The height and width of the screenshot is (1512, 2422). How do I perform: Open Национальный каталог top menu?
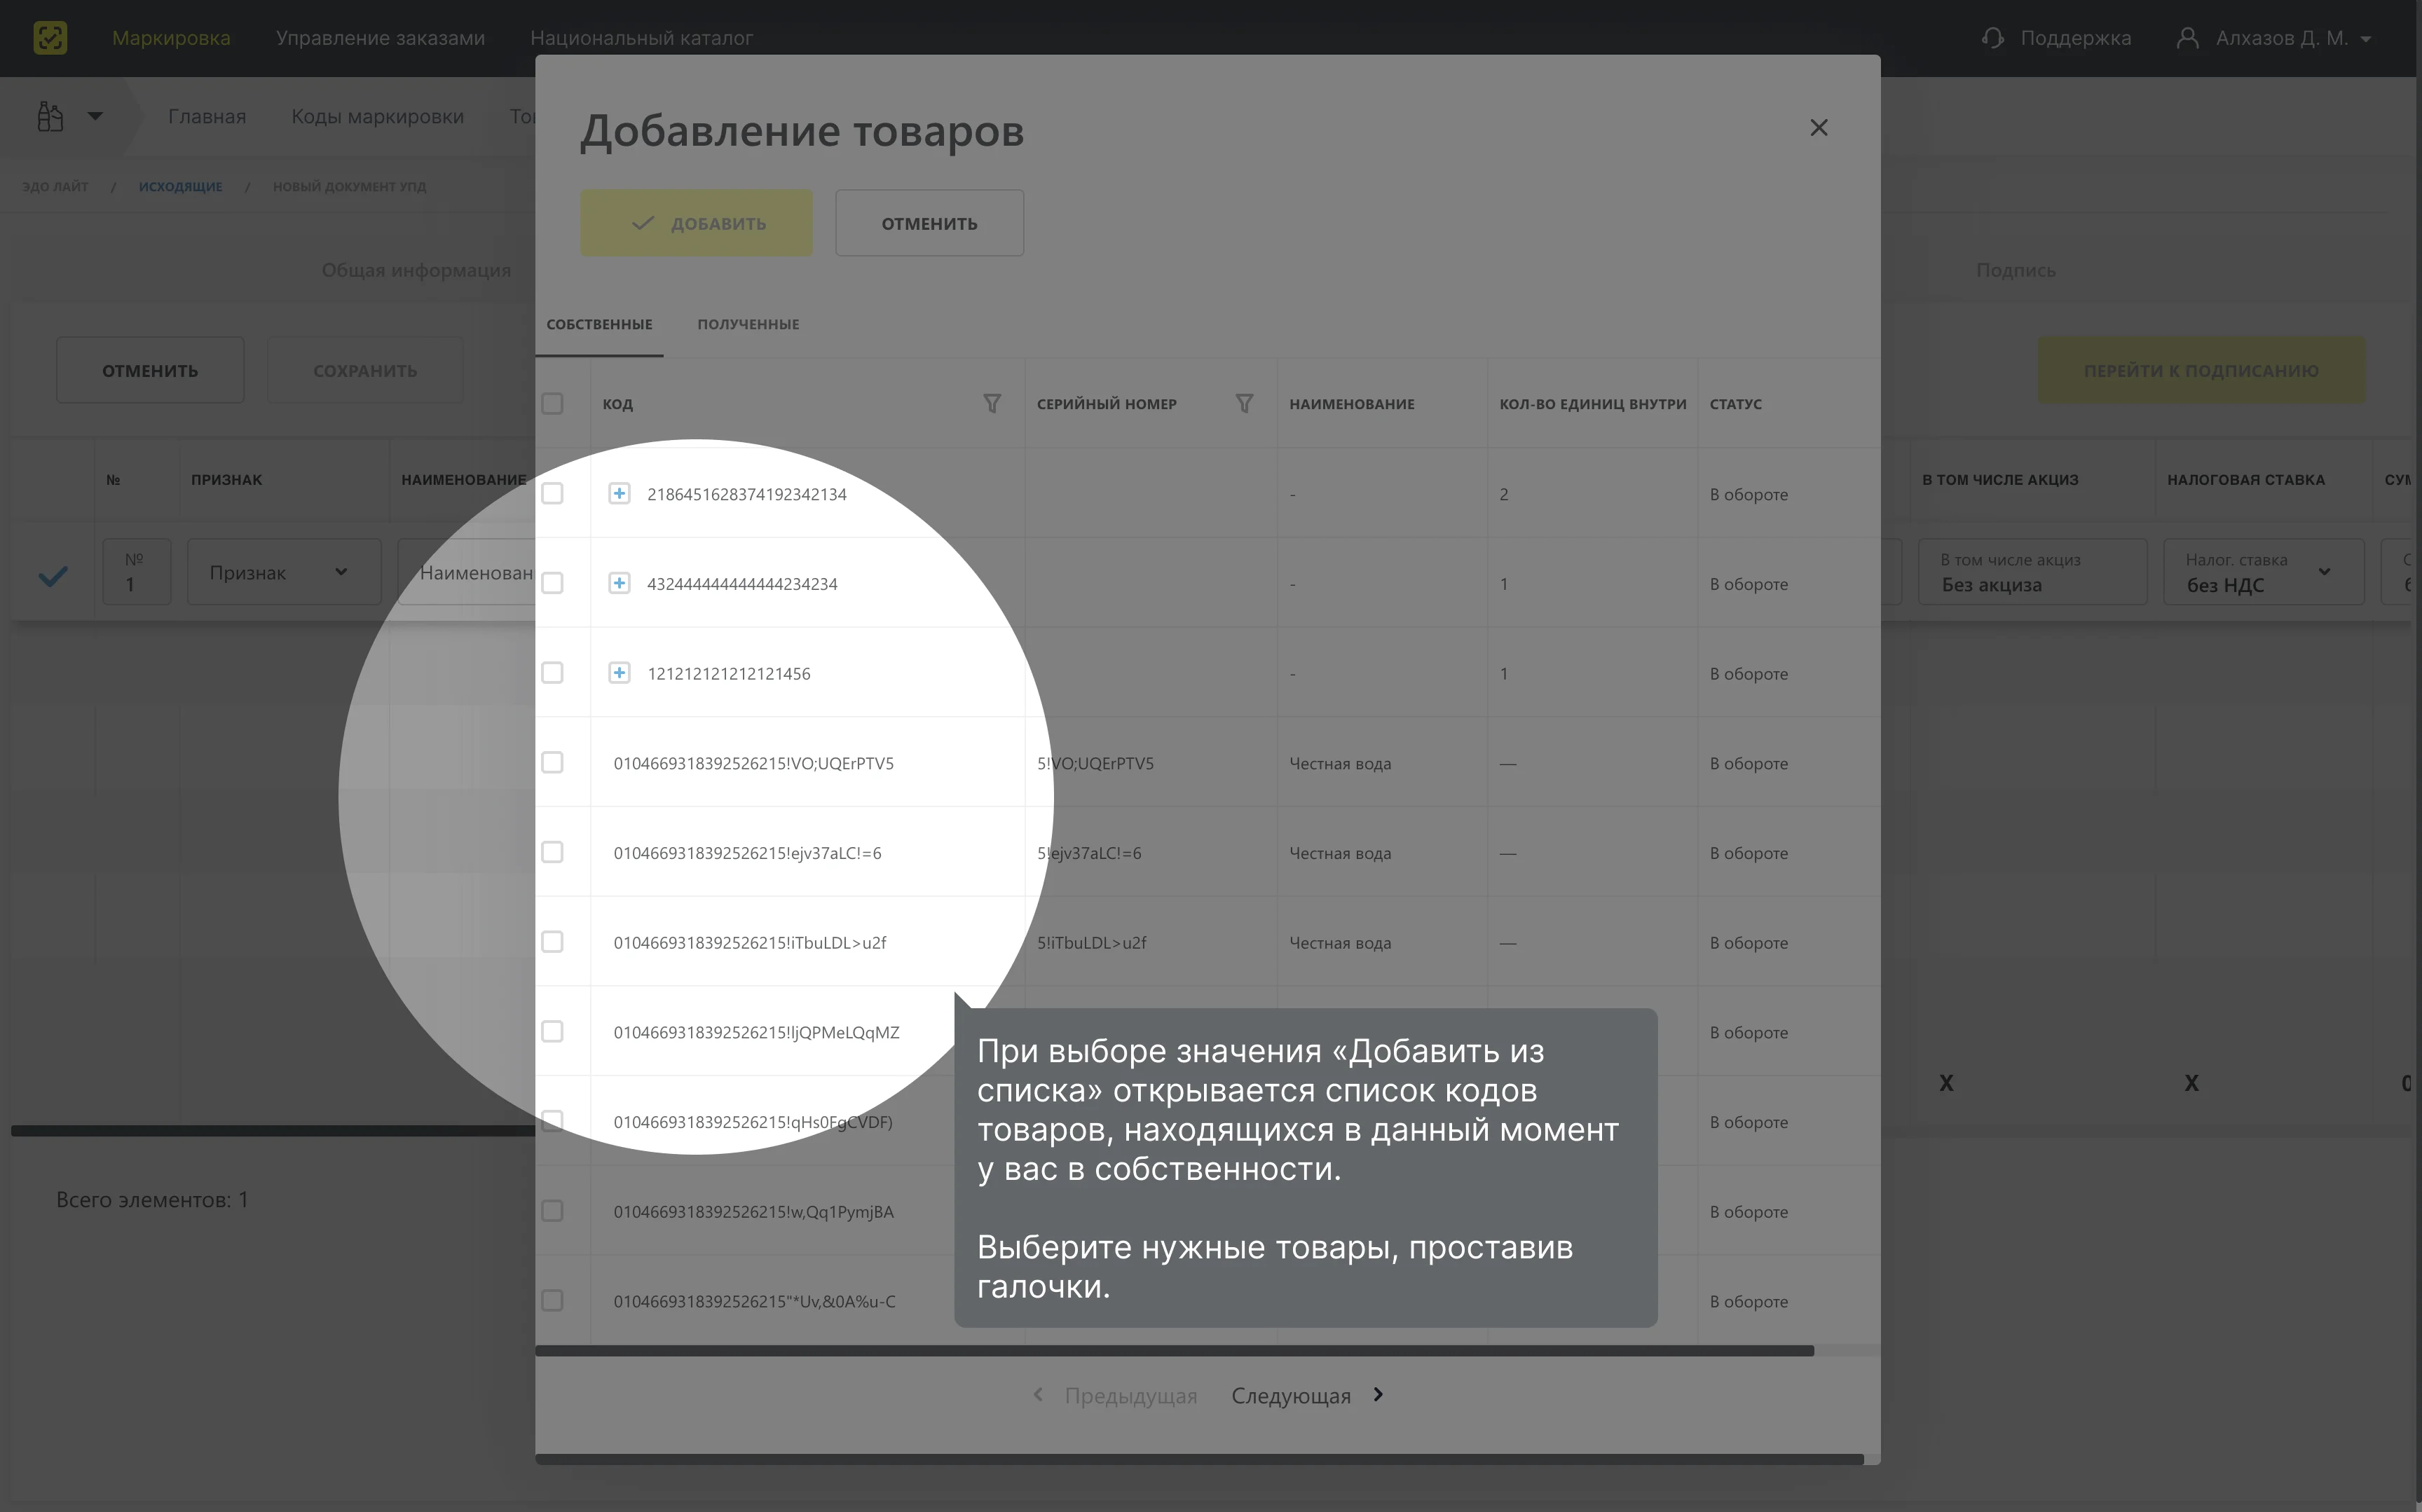641,38
